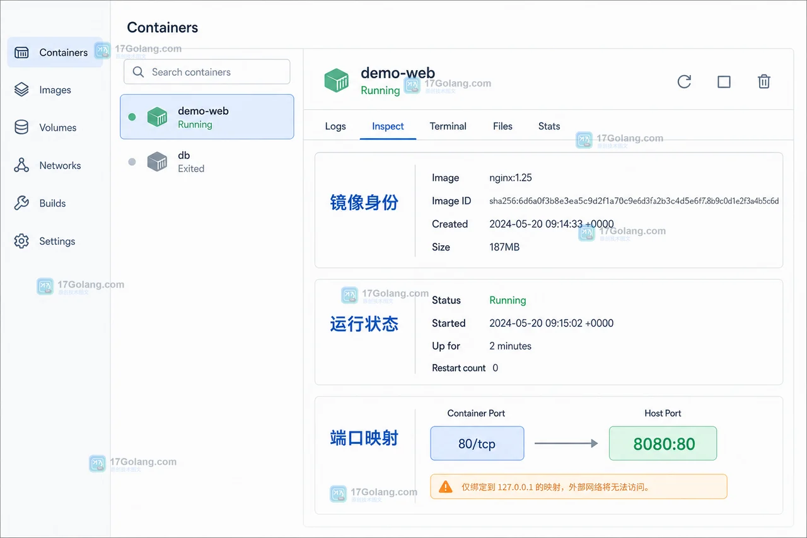
Task: Click the 端口映射 section heading
Action: [364, 438]
